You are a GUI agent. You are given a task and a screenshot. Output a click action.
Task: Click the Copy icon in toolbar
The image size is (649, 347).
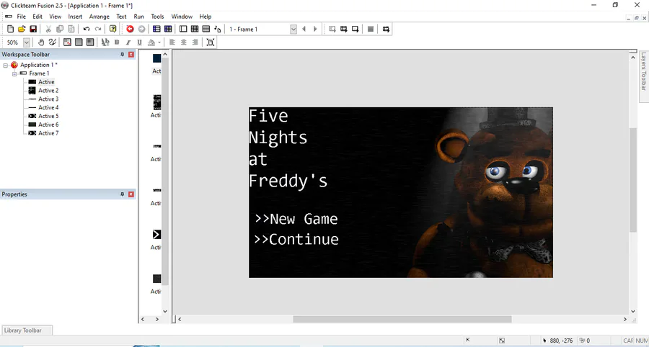60,29
